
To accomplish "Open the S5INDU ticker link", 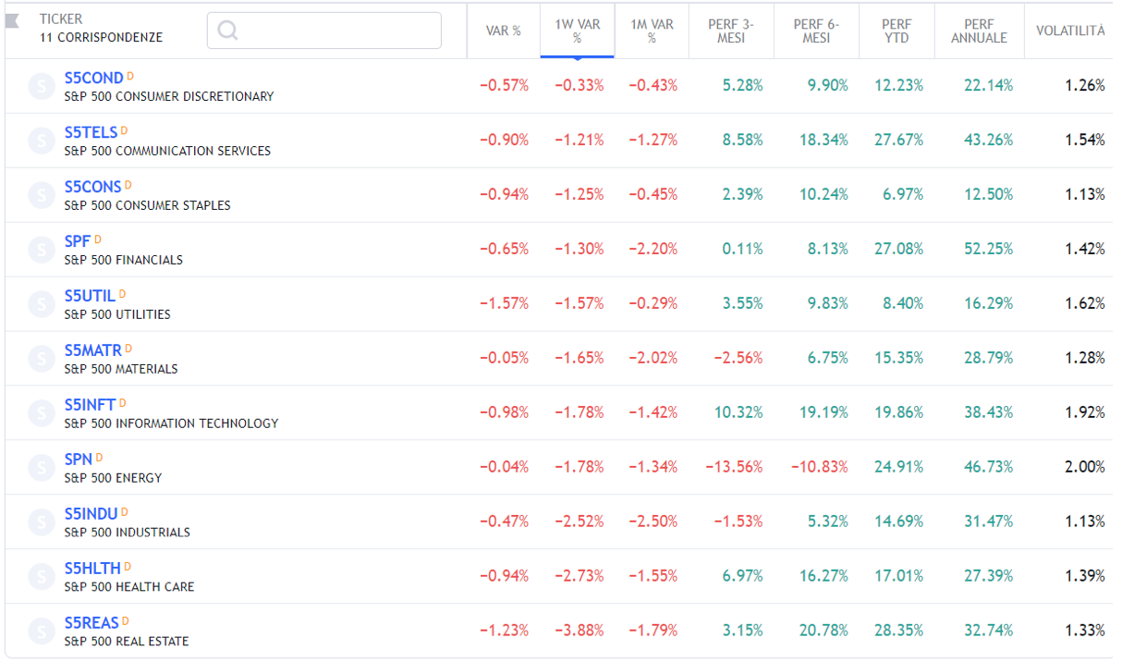I will click(x=91, y=514).
